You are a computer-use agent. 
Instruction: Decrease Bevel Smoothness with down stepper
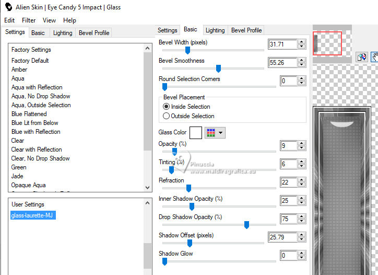(301, 65)
